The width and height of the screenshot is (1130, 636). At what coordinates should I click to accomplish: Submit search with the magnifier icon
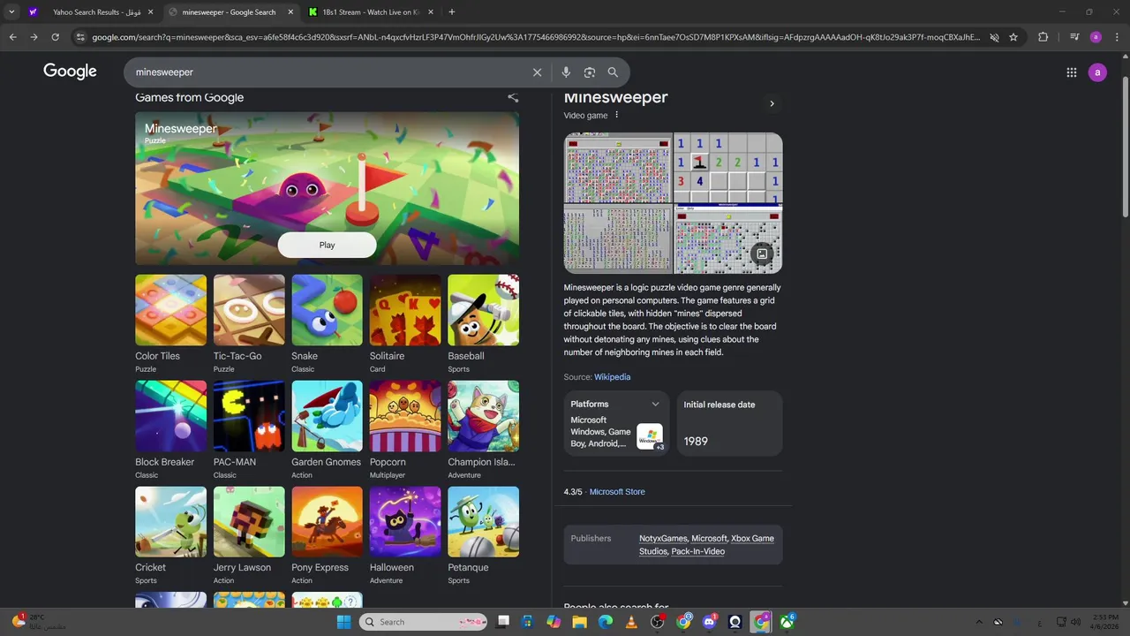click(613, 72)
